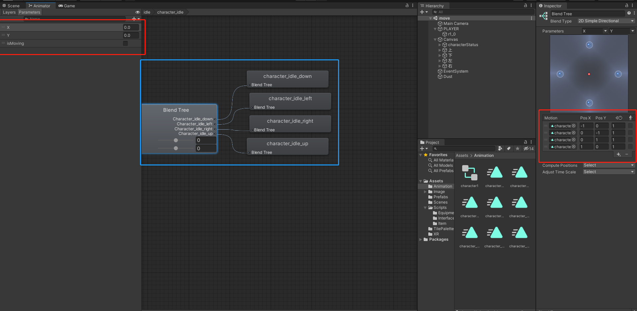This screenshot has height=311, width=637.
Task: Open the add parameter plus icon in Animator
Action: tap(135, 19)
